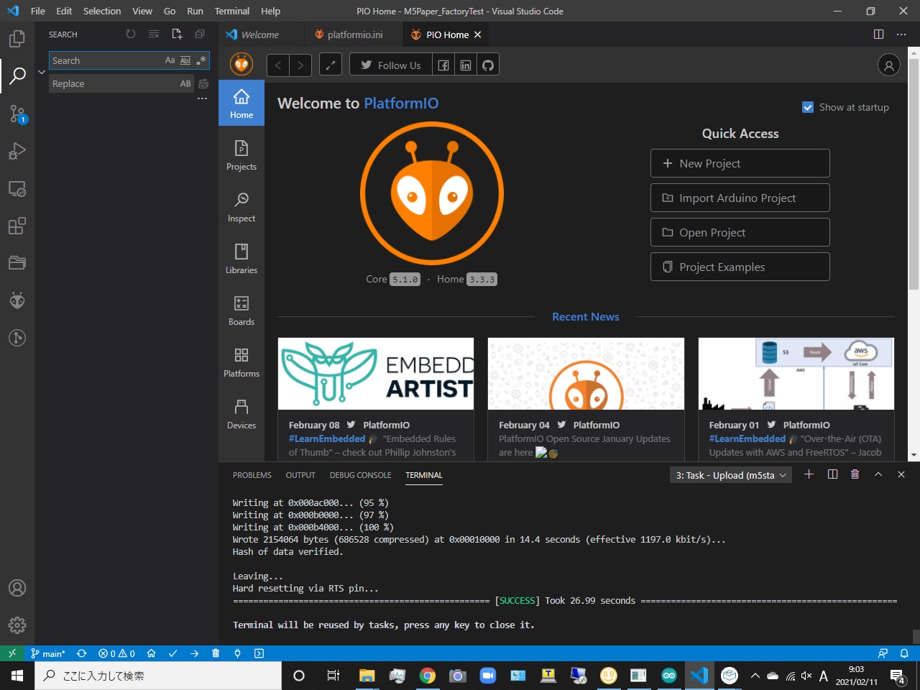This screenshot has height=690, width=920.
Task: Click PlatformIO Clean trash icon in status bar
Action: (216, 653)
